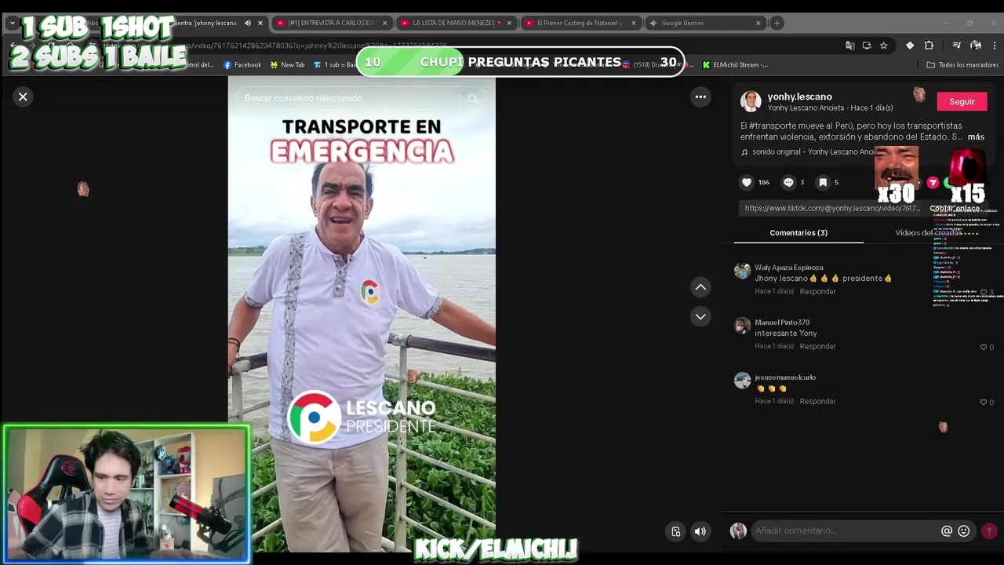Mute the video with speaker icon
The height and width of the screenshot is (565, 1004).
point(700,531)
